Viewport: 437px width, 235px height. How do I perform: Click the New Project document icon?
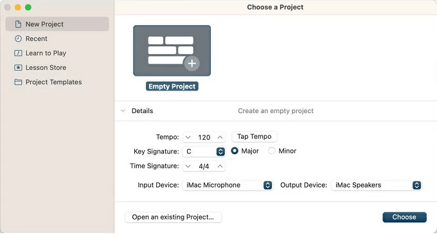pos(18,24)
